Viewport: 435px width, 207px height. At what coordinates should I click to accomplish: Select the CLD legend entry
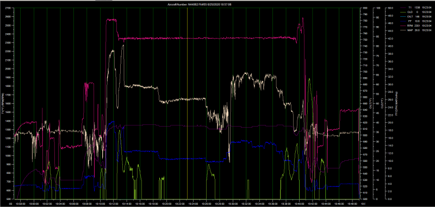[x=416, y=12]
